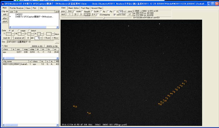Click the Doc folder browse button
Image resolution: width=219 pixels, height=128 pixels.
57,42
